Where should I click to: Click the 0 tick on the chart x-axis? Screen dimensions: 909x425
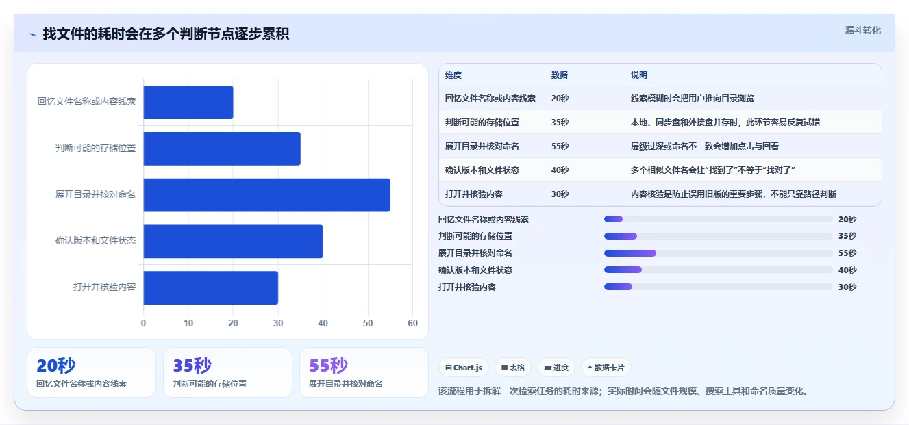point(144,323)
